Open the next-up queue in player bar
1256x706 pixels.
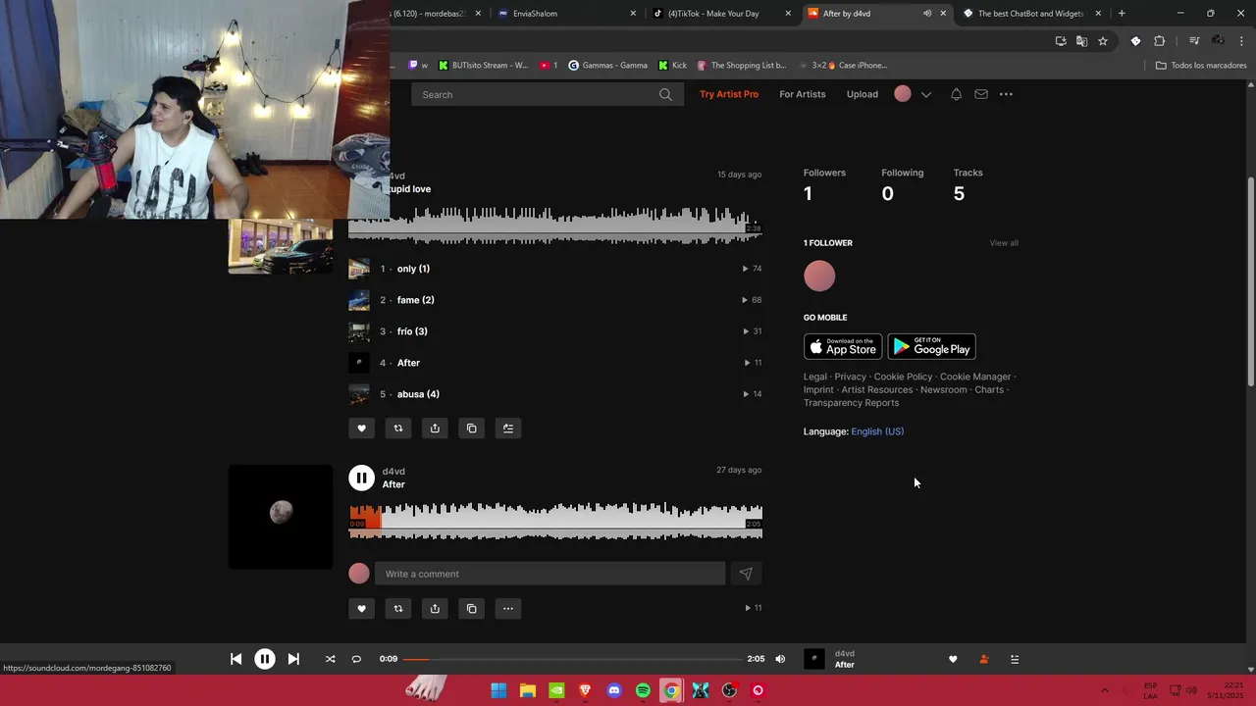[x=1015, y=659]
